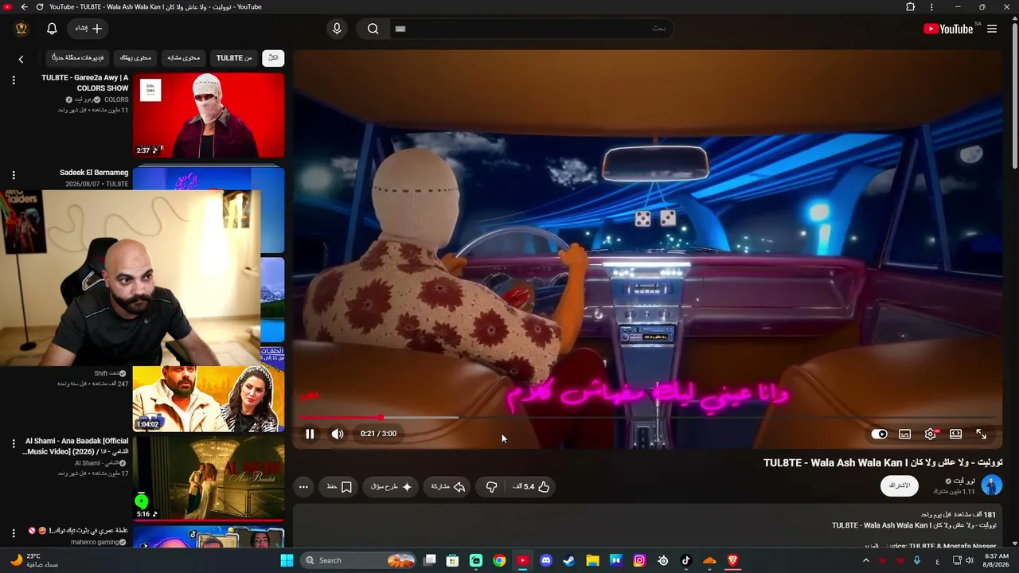Open the YouTube guide hamburger menu

click(x=992, y=29)
